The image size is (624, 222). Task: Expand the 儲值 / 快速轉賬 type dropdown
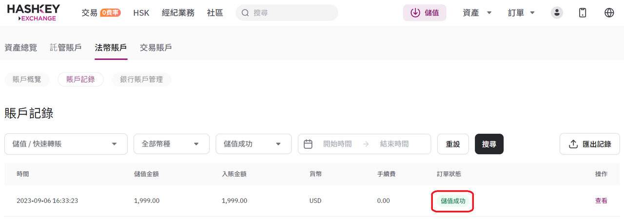point(66,144)
